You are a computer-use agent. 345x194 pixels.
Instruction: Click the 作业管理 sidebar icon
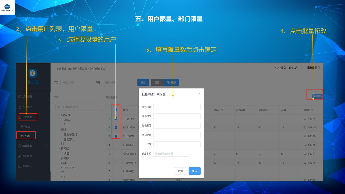[20, 107]
